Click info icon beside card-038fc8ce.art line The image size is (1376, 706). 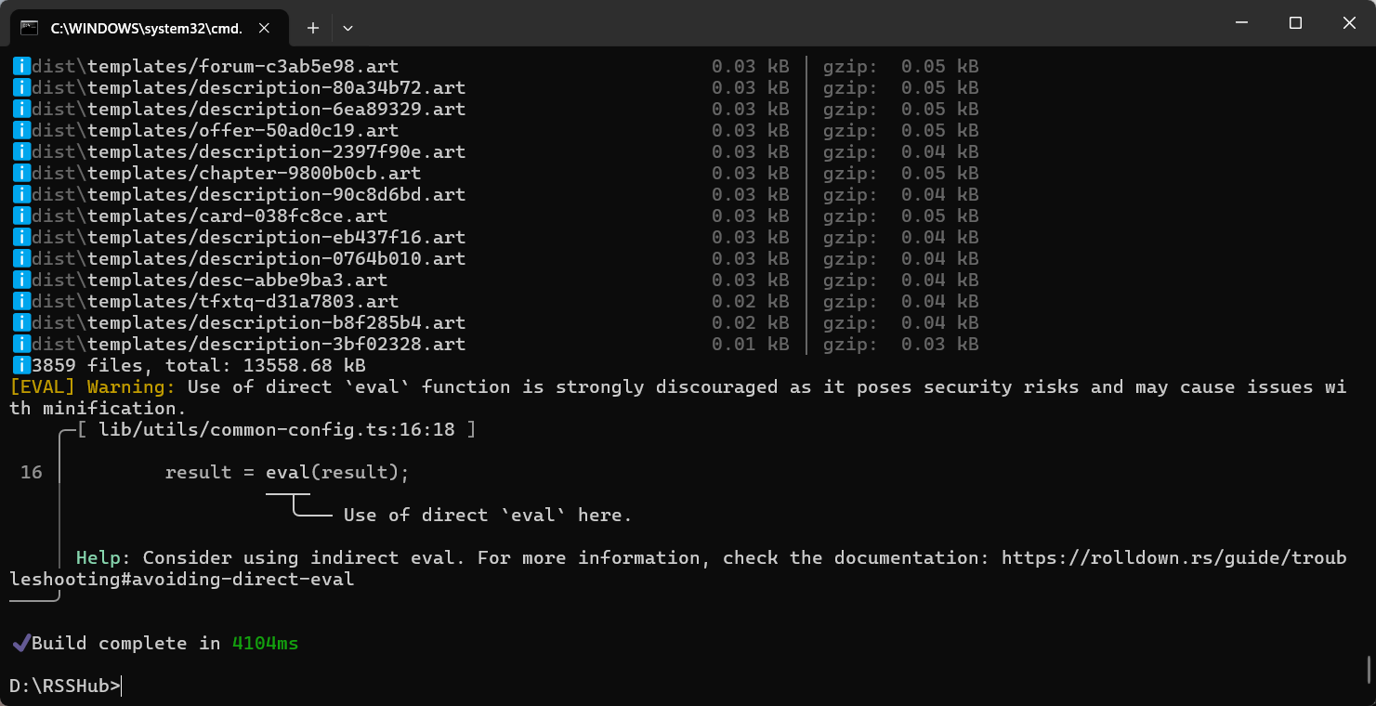[20, 216]
